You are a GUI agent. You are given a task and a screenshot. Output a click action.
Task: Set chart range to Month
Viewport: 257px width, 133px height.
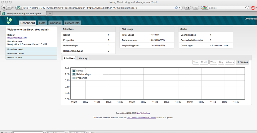click(x=204, y=62)
